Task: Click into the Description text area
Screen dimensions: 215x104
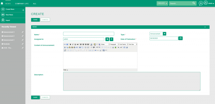Action: [132, 81]
